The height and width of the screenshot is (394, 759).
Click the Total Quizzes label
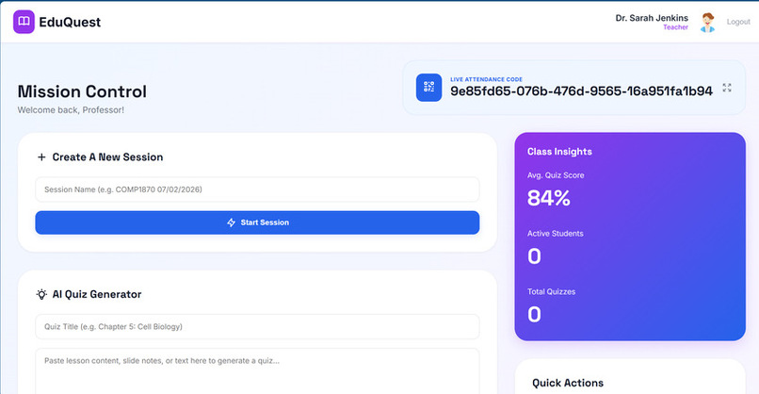coord(551,292)
